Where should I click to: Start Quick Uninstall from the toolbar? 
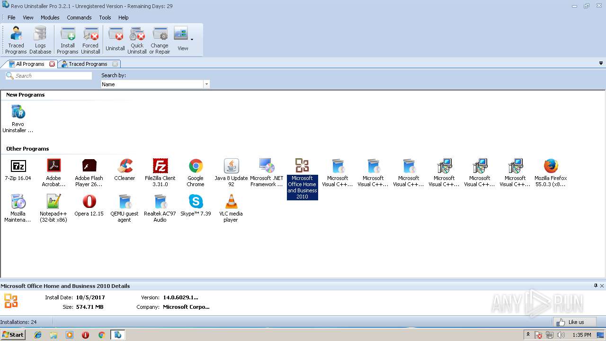click(137, 40)
